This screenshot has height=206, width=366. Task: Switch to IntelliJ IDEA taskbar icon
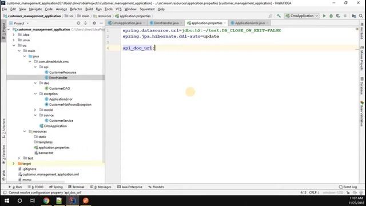tap(73, 201)
